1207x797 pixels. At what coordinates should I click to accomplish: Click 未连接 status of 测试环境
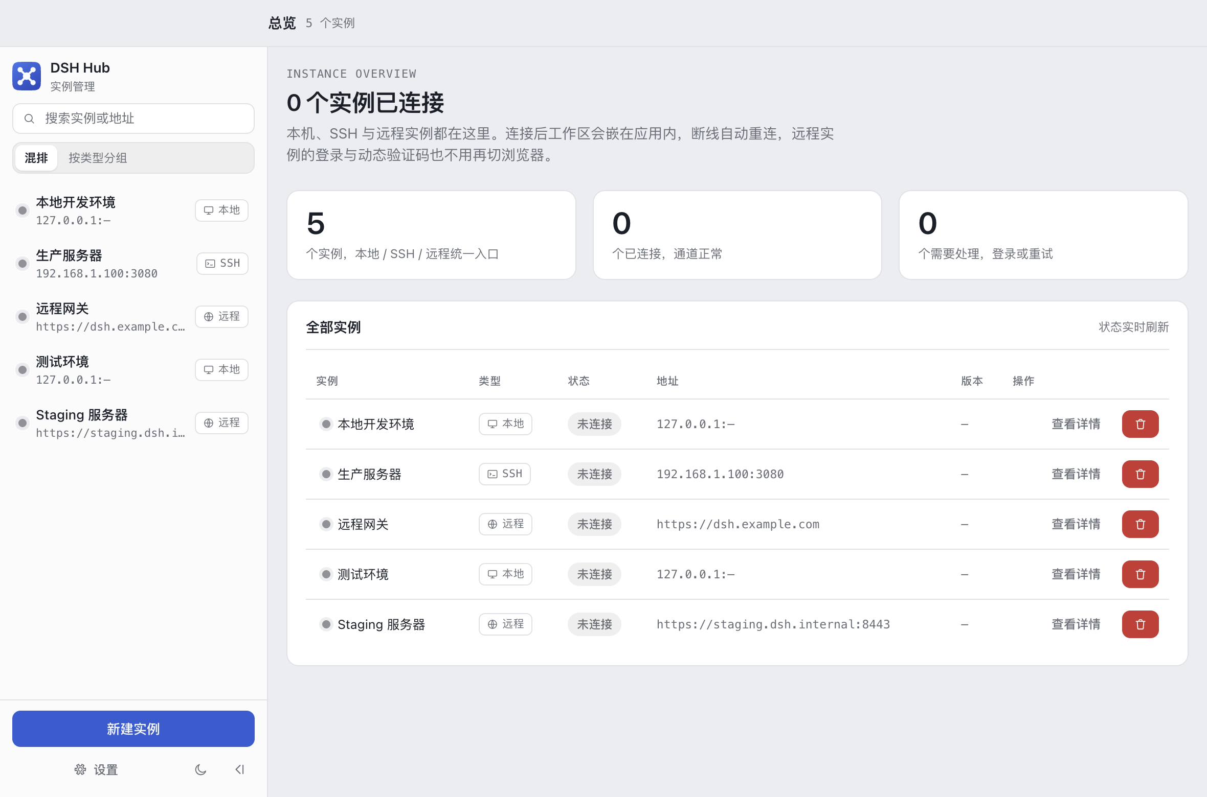point(594,574)
